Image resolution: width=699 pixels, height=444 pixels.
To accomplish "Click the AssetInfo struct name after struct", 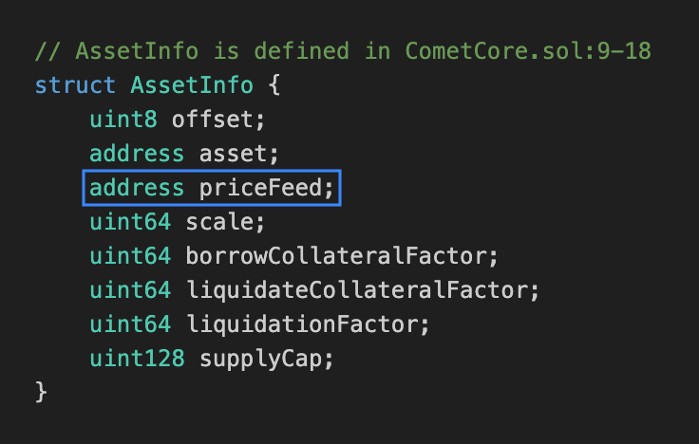I will pyautogui.click(x=192, y=85).
